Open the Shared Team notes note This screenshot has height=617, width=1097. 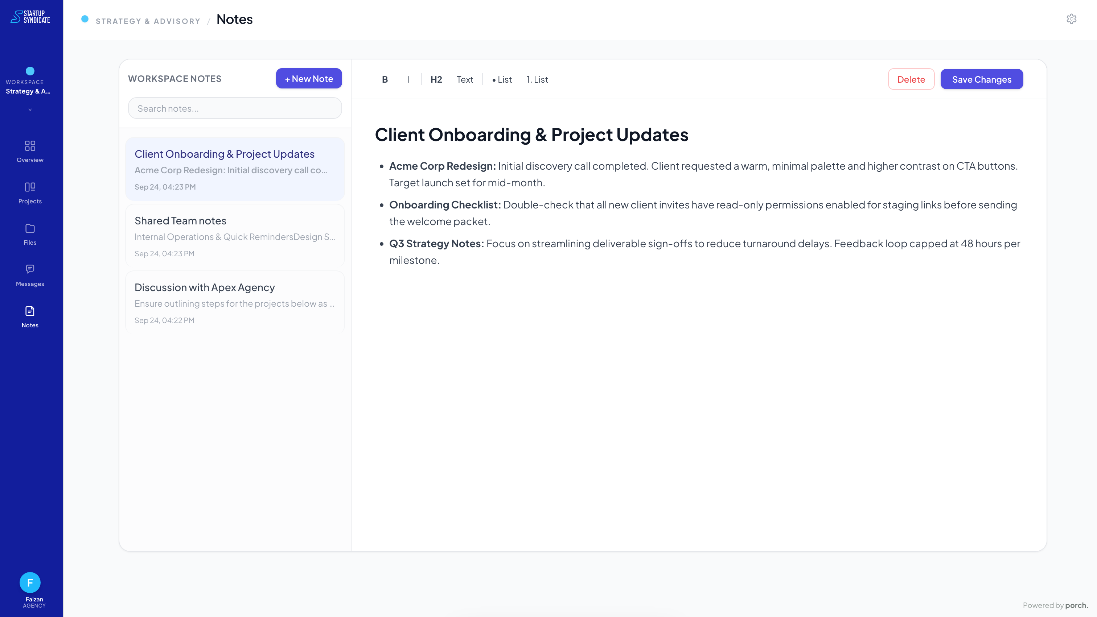235,236
